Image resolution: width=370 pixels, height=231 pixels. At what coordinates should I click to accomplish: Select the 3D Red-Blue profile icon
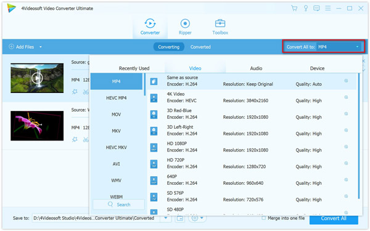pos(154,115)
